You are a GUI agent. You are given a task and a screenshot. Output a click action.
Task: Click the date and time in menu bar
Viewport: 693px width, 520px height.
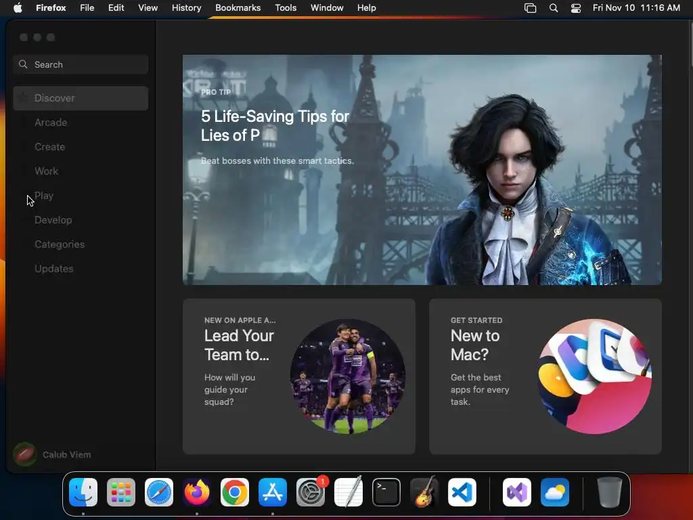tap(636, 7)
